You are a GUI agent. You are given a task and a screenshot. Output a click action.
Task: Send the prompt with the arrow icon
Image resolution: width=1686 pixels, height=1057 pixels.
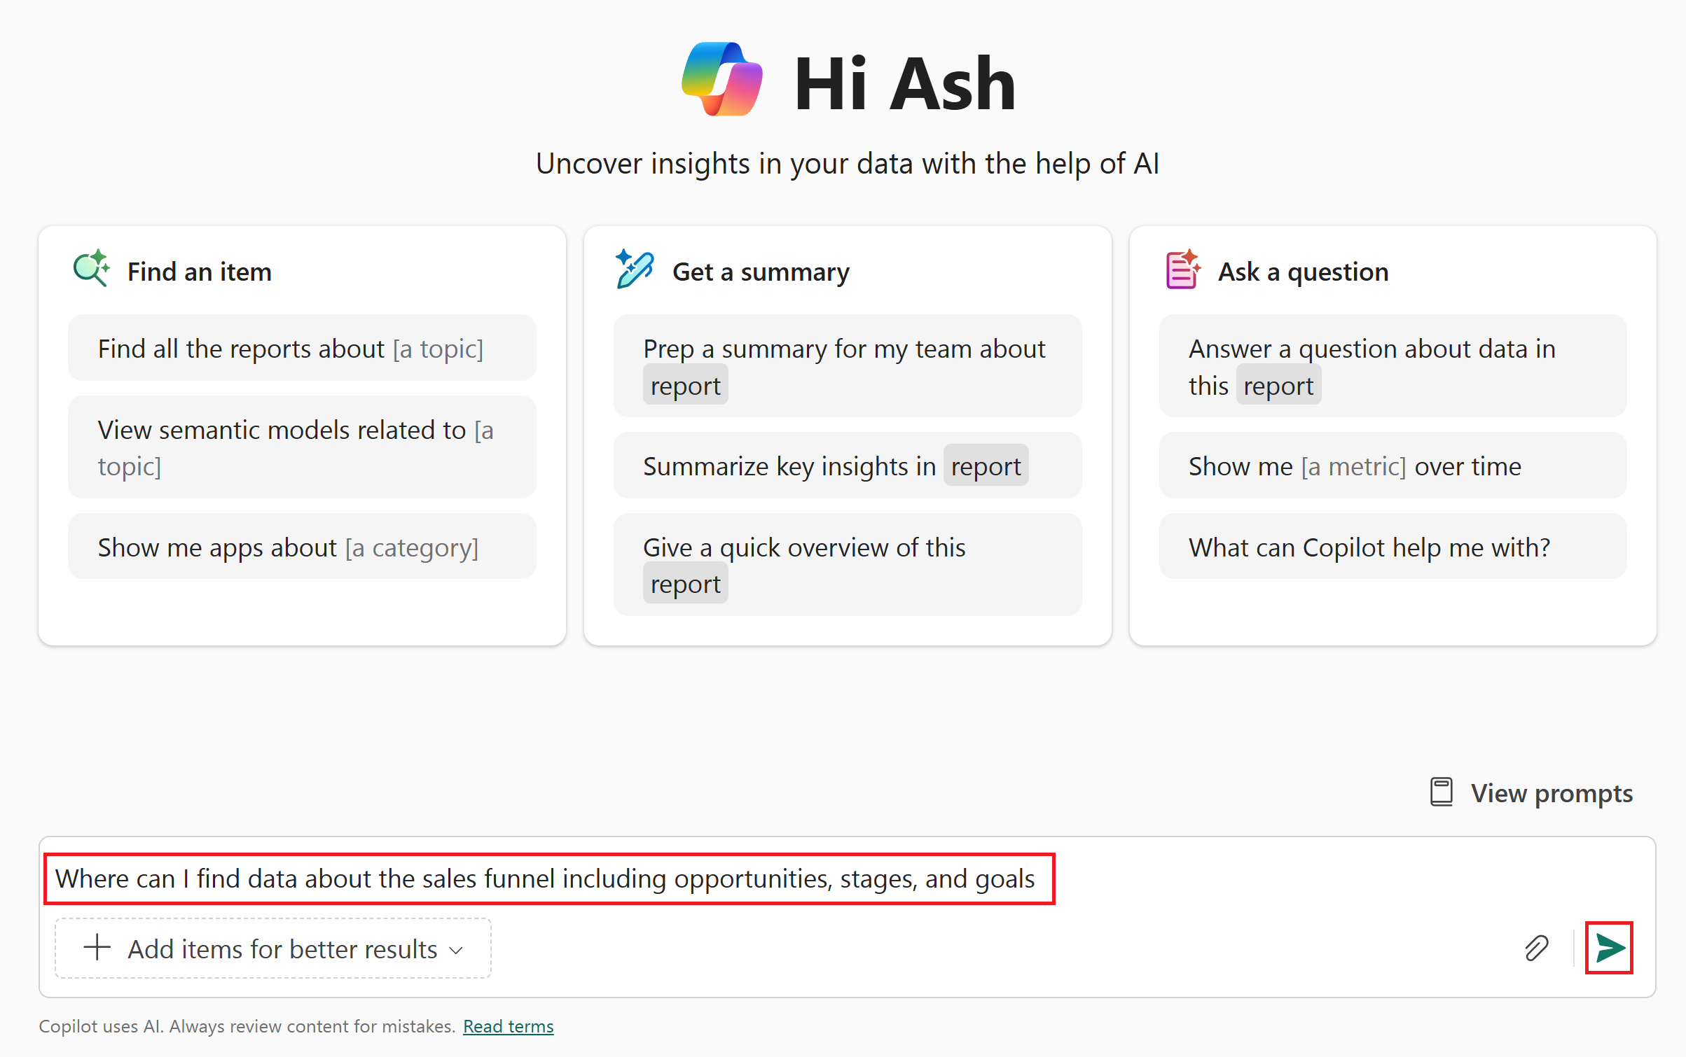[x=1610, y=948]
